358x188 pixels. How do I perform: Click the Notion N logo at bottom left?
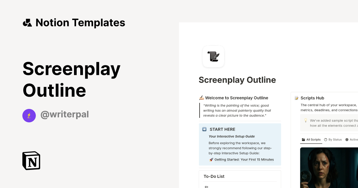[x=31, y=161]
